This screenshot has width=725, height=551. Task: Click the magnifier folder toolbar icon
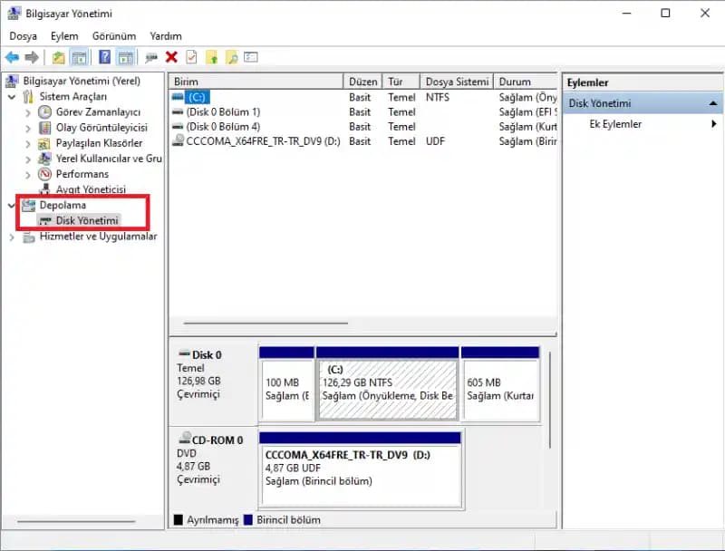(x=232, y=57)
